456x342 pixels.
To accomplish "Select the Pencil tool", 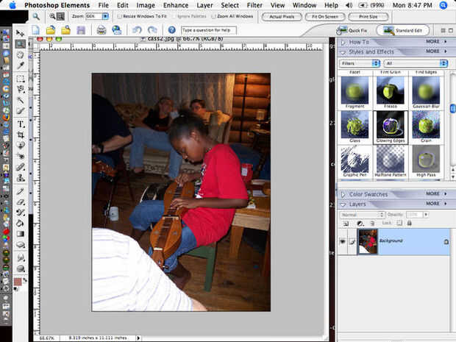I will click(x=20, y=191).
